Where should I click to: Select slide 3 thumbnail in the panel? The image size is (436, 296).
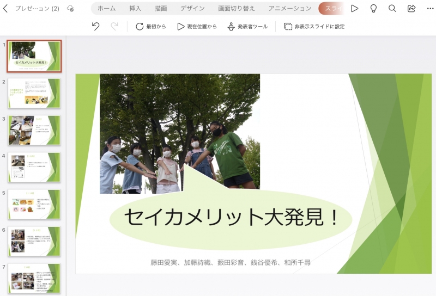[x=34, y=130]
